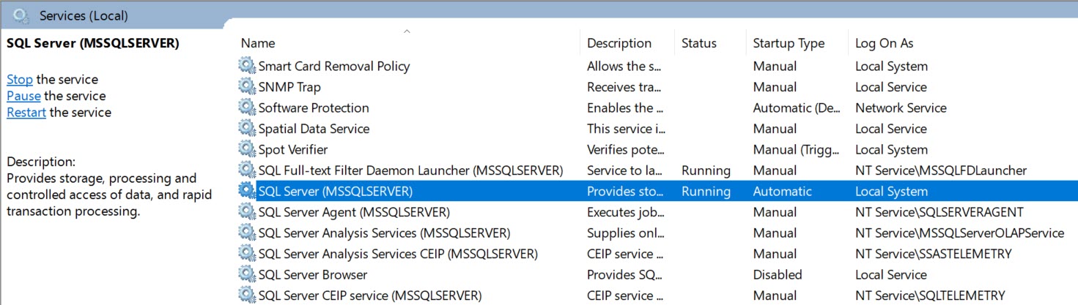
Task: Click gear icon beside Spatial Data Service
Action: click(247, 129)
